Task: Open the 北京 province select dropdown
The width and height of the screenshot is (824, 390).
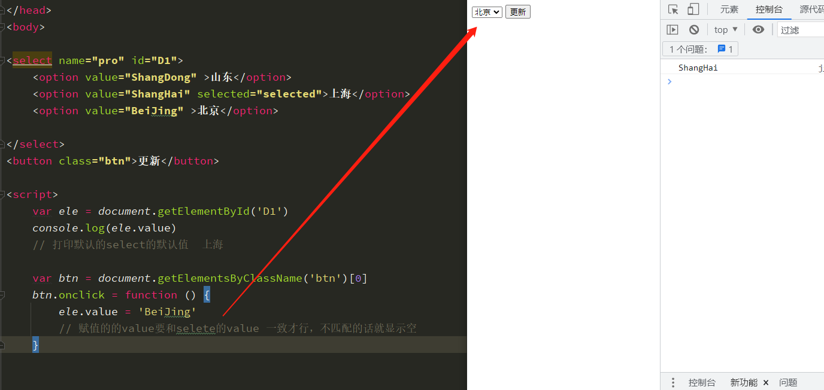Action: [487, 12]
